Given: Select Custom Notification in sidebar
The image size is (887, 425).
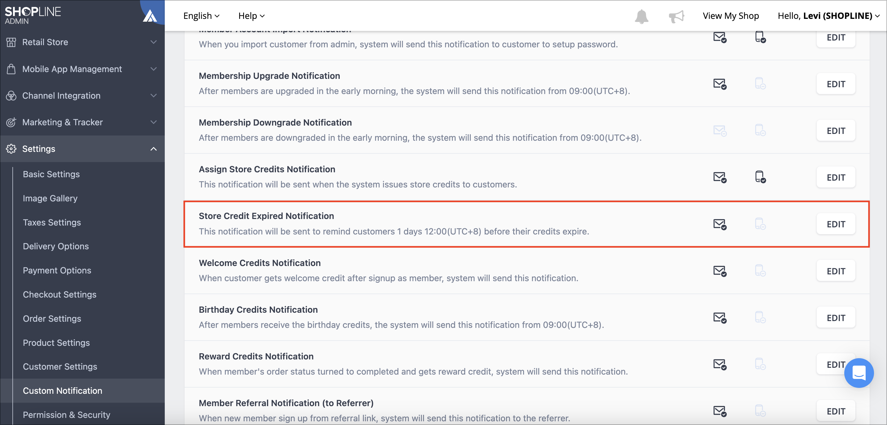Looking at the screenshot, I should pos(83,391).
